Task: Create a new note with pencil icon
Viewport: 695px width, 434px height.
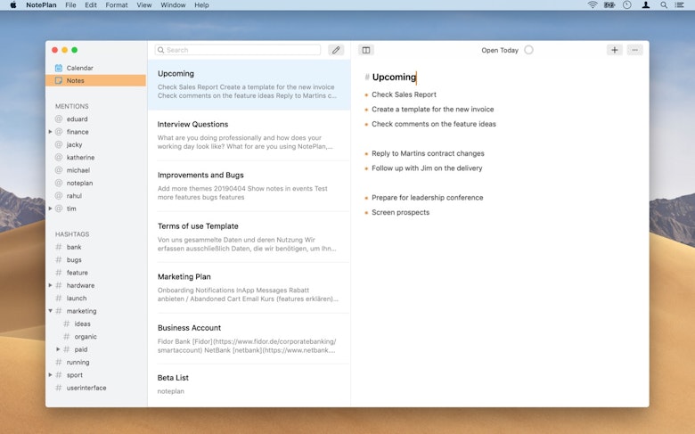Action: pos(336,50)
